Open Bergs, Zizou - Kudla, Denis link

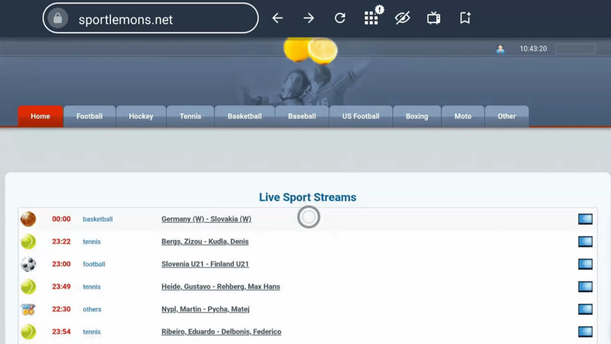205,242
